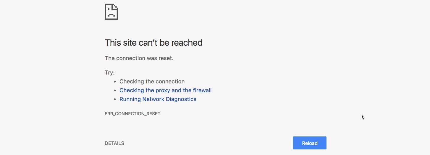Click the bullet before Checking the connection
The height and width of the screenshot is (155, 430).
[115, 82]
